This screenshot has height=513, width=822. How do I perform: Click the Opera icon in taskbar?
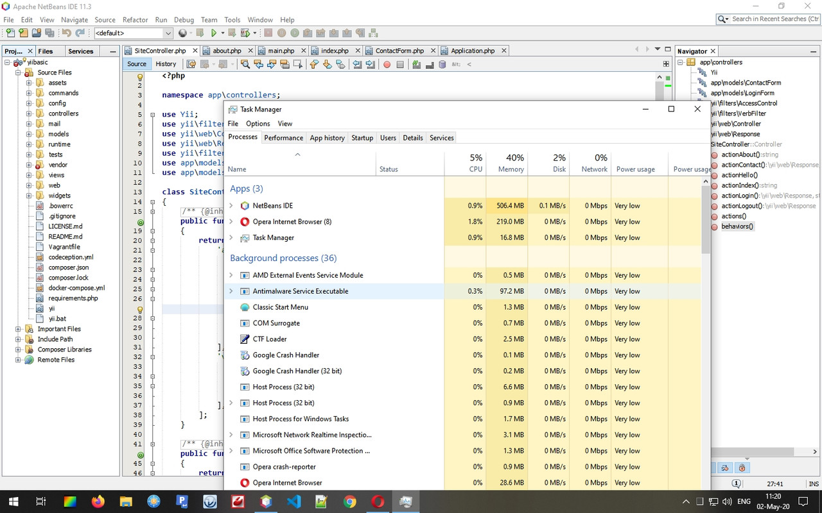[x=378, y=501]
